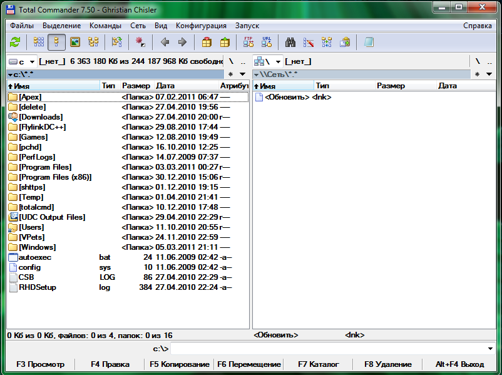Screen dimensions: 502x375
Task: Click the Notepad icon in toolbar
Action: 369,43
